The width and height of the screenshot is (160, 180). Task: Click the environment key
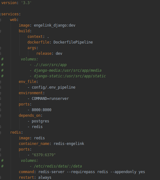click(x=31, y=93)
